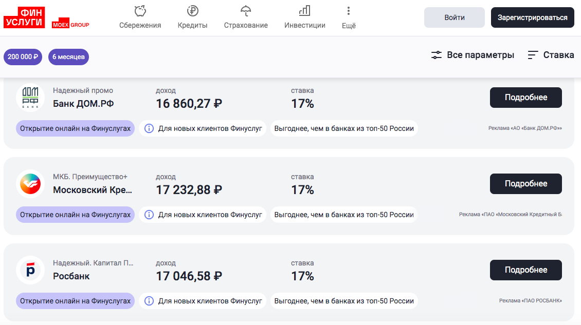The height and width of the screenshot is (325, 581).
Task: Click Подробнее for Росбанк
Action: 526,270
